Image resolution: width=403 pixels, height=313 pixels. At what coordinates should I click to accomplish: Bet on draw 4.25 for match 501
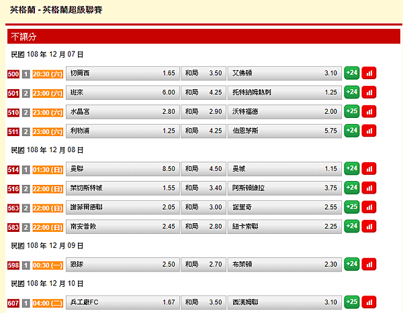[x=204, y=92]
